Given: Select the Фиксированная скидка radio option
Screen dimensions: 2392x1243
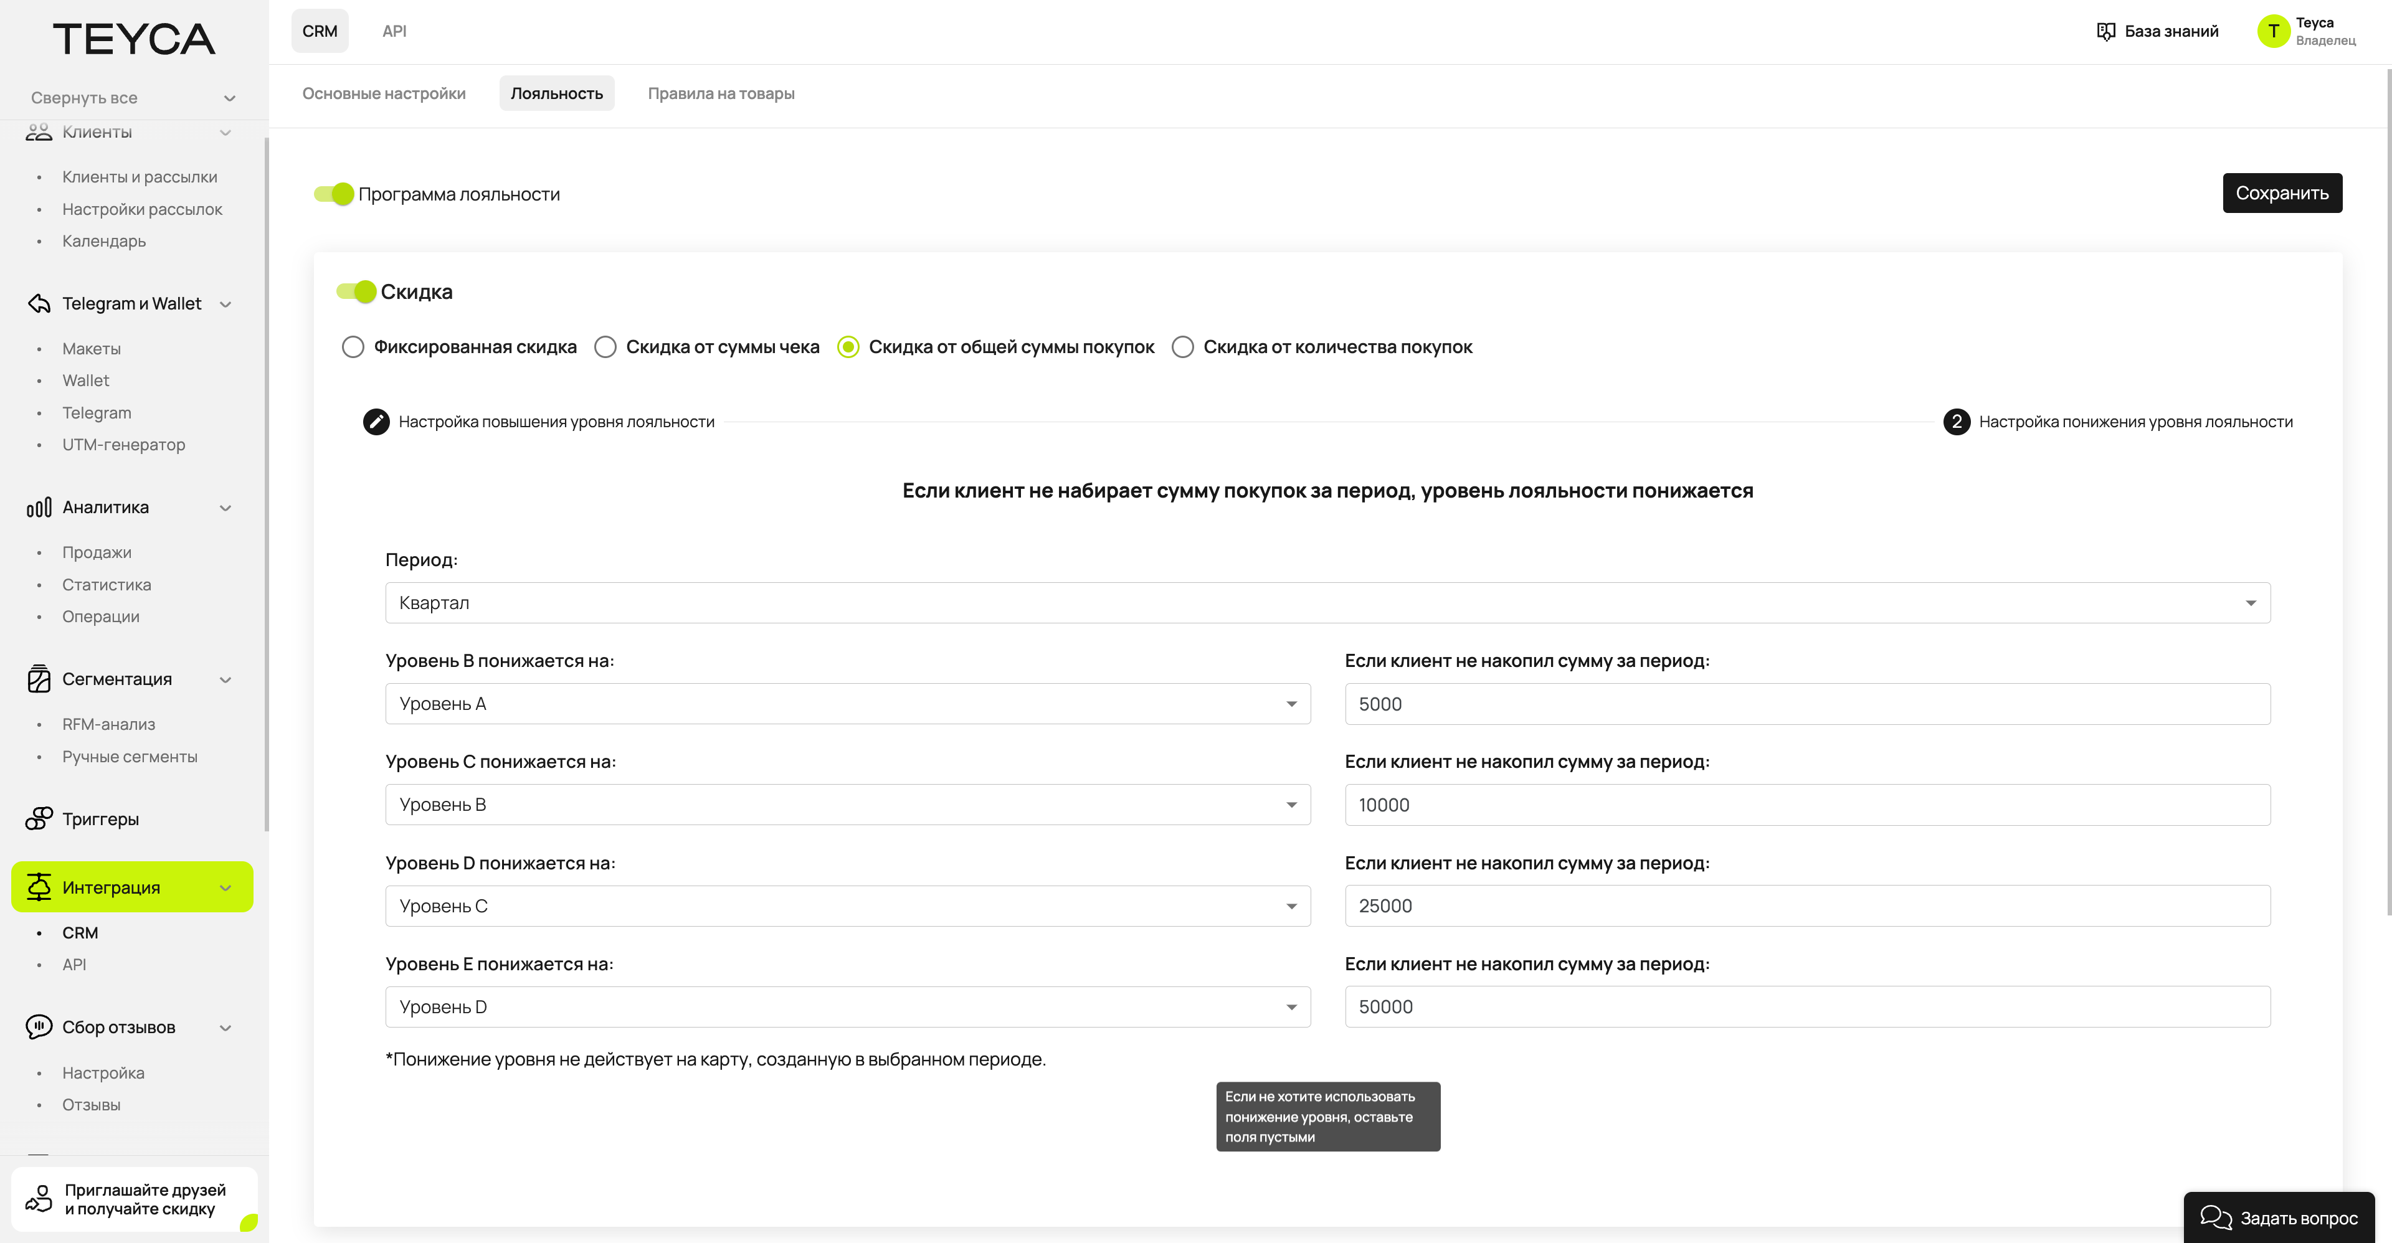Looking at the screenshot, I should (x=353, y=347).
